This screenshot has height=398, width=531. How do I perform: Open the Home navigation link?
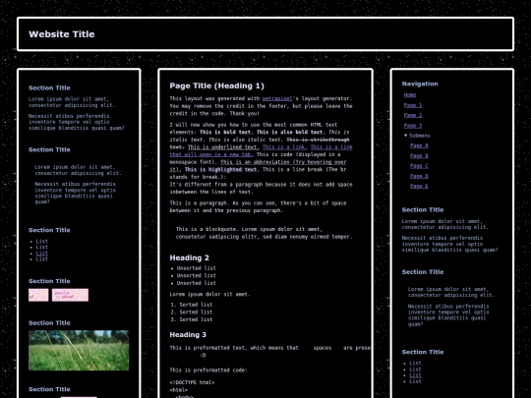(410, 95)
